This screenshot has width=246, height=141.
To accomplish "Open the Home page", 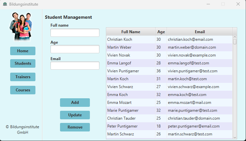I will [x=23, y=51].
